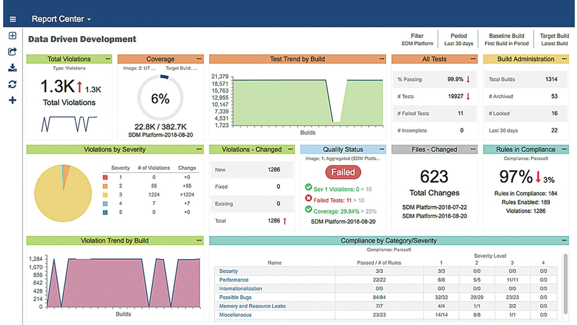
Task: Click the compliance table vertical scrollbar
Action: point(565,284)
